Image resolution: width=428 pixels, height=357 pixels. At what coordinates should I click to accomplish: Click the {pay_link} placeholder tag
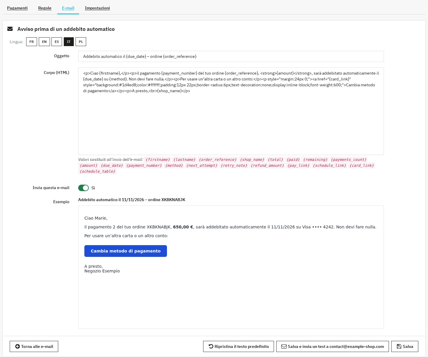(298, 166)
